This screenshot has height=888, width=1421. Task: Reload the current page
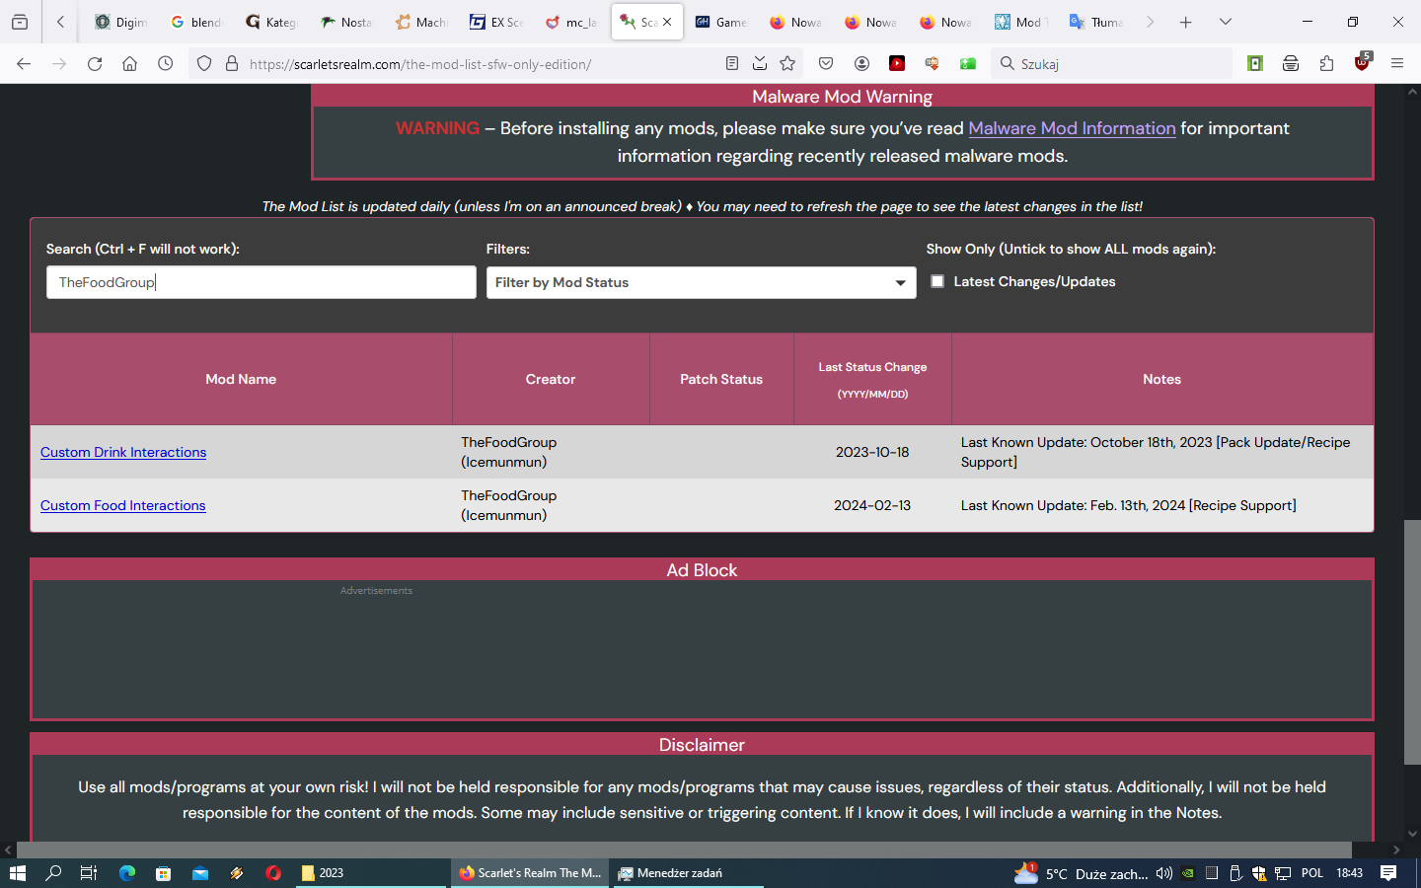[95, 63]
